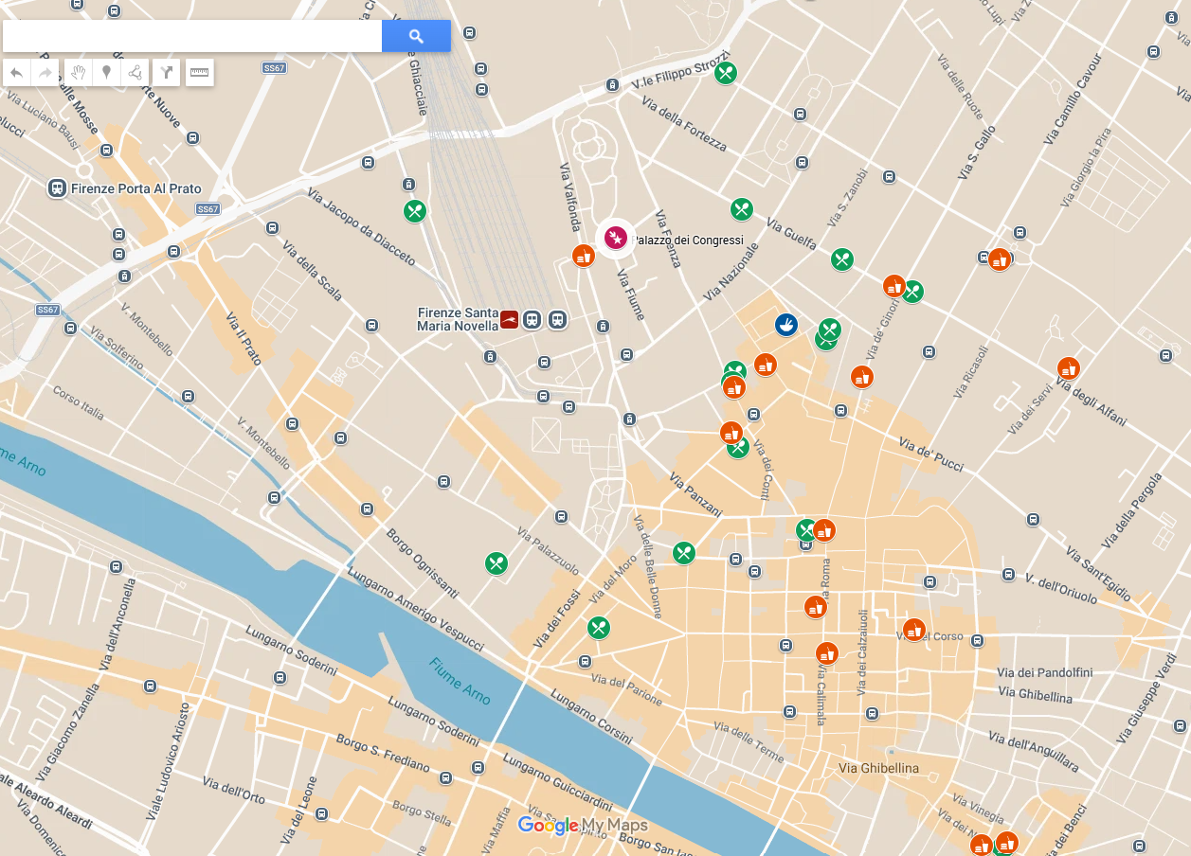Click the blue search button

click(x=416, y=36)
